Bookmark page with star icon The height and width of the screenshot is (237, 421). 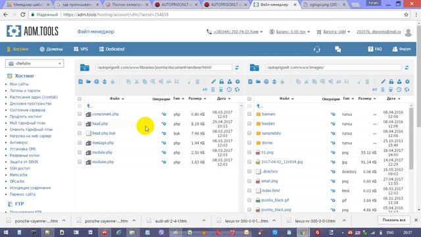tap(406, 14)
